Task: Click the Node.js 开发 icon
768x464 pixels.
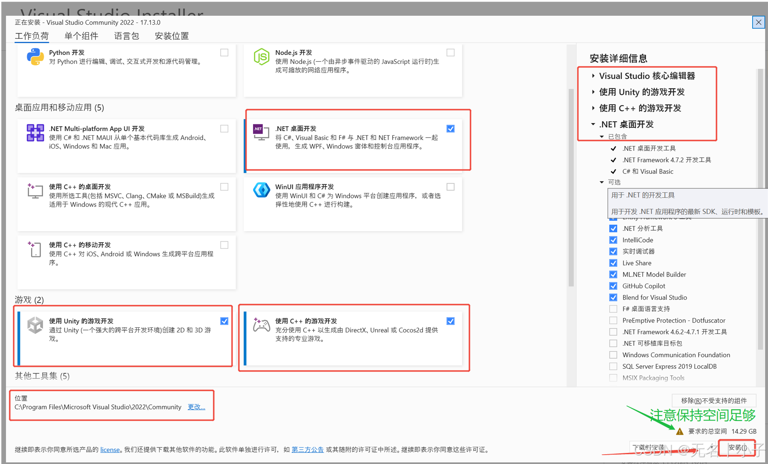Action: tap(262, 56)
